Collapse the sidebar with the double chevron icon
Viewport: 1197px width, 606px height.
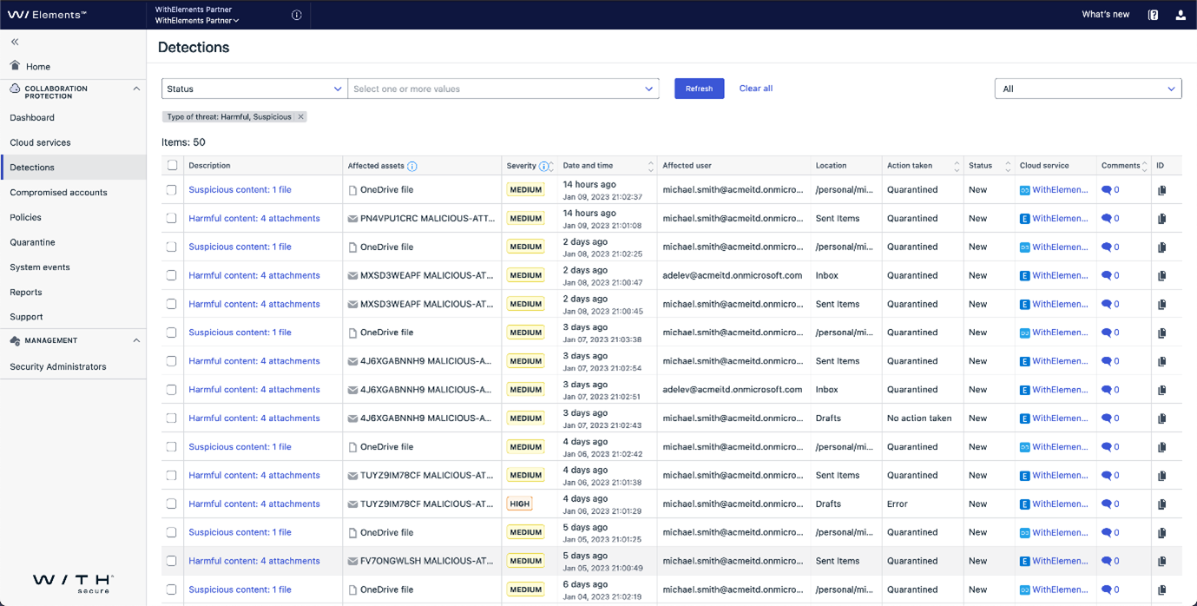tap(15, 42)
